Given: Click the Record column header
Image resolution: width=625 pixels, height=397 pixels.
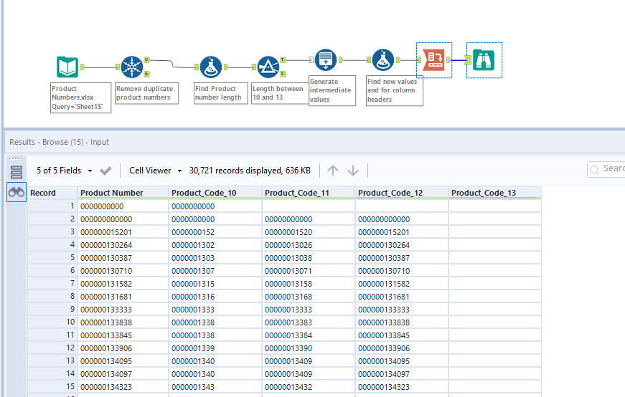Looking at the screenshot, I should [52, 193].
